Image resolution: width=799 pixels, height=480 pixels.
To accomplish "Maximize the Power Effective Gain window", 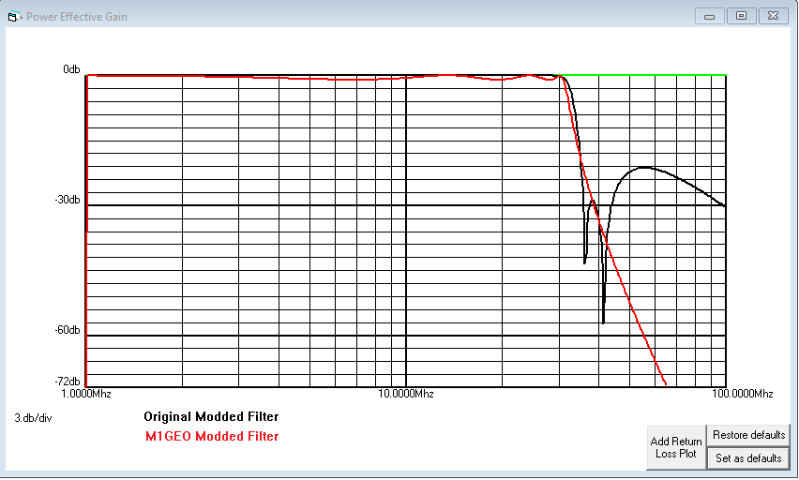I will (741, 16).
